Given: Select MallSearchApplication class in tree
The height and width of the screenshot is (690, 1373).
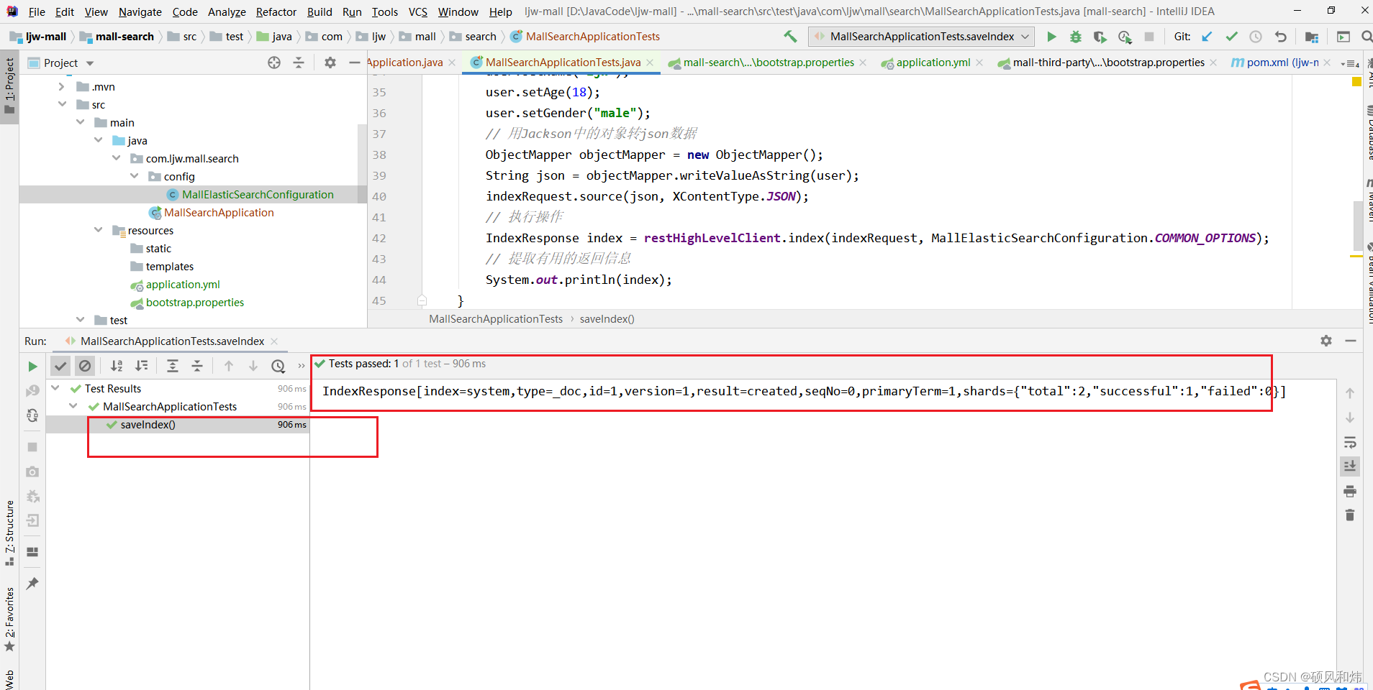Looking at the screenshot, I should tap(219, 213).
